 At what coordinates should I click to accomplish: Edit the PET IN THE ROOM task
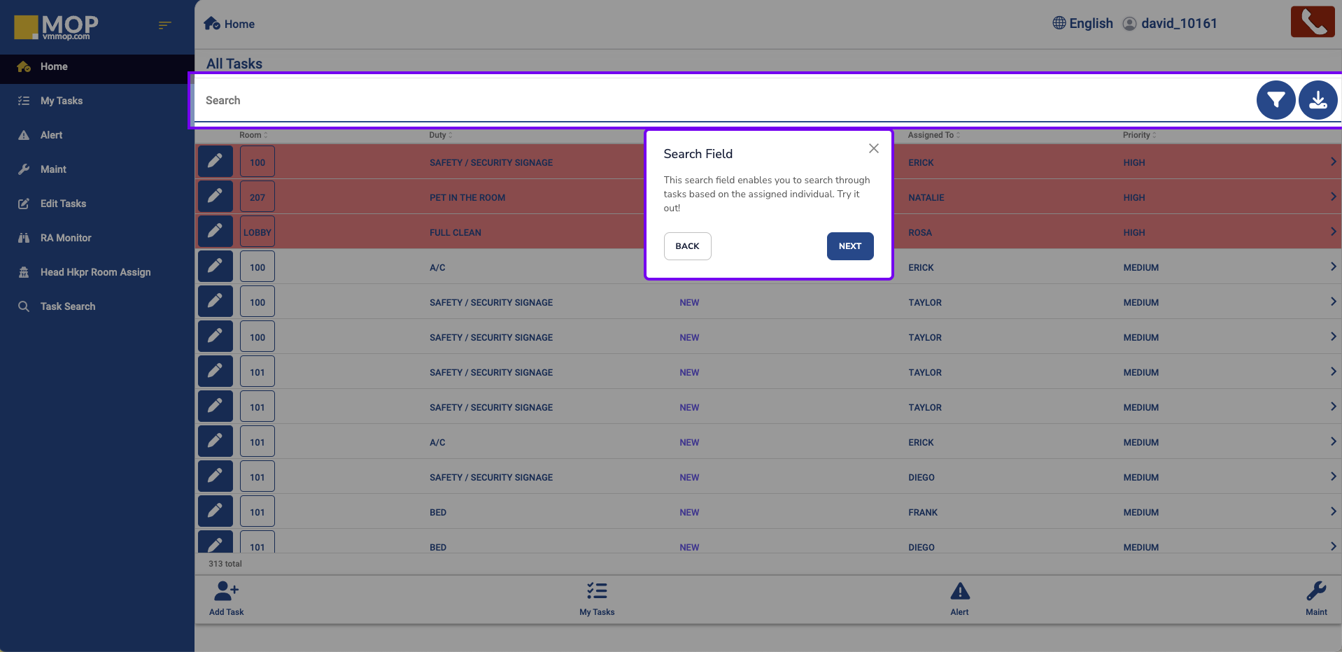click(x=215, y=197)
